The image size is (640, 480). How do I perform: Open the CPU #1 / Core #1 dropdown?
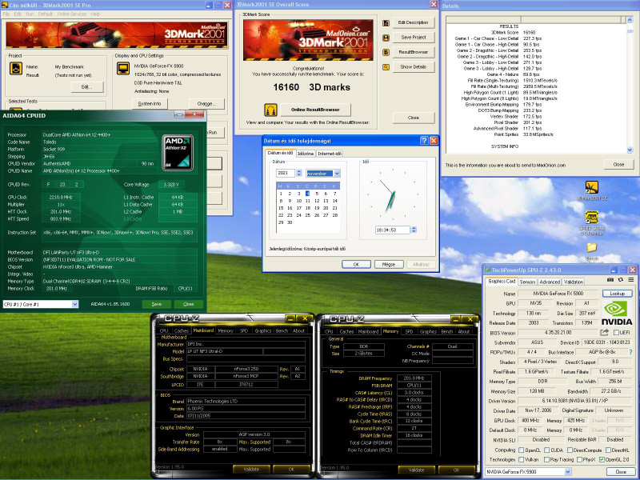pyautogui.click(x=74, y=304)
